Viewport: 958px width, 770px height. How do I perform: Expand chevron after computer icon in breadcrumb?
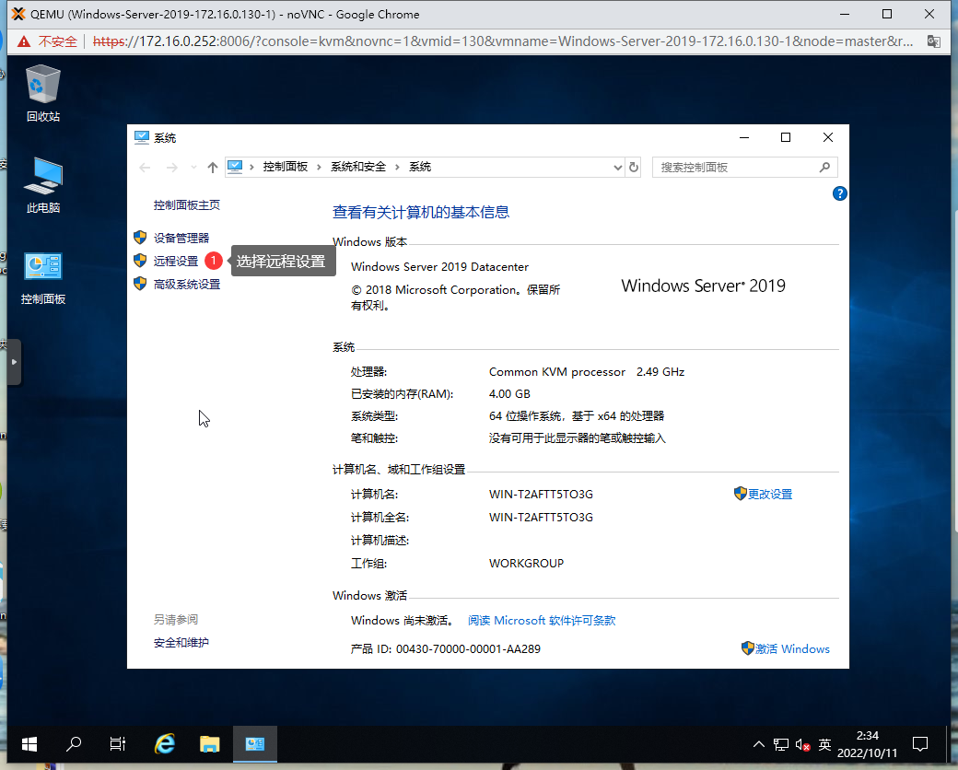tap(251, 167)
